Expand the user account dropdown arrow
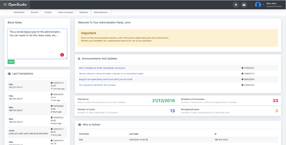Screen dimensions: 286x145 coord(263,5)
